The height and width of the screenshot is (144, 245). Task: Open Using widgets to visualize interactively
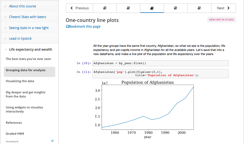click(x=24, y=110)
